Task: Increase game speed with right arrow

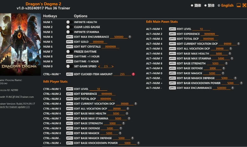Action: (x=113, y=66)
